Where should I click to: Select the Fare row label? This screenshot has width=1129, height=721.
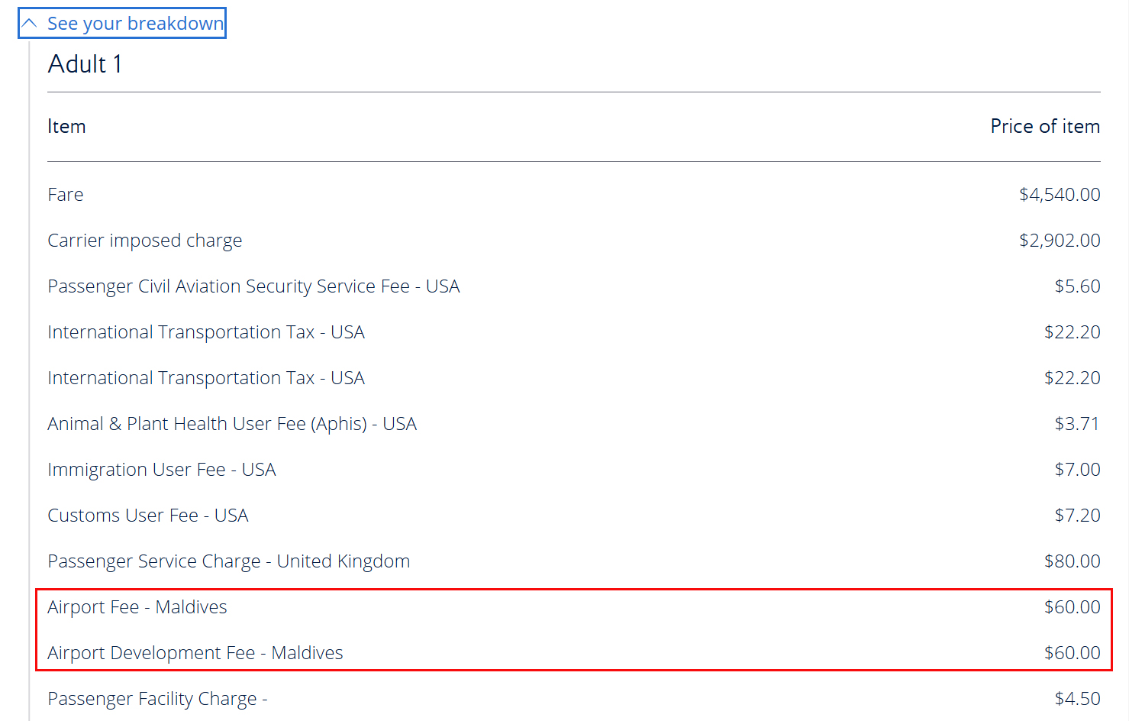[x=66, y=195]
